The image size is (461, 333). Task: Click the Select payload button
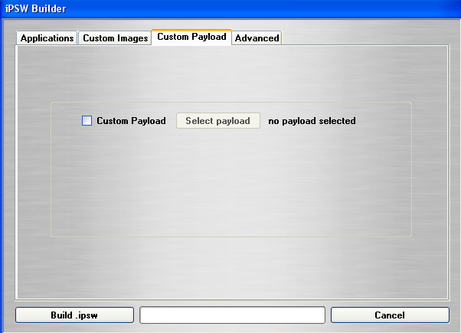click(217, 121)
